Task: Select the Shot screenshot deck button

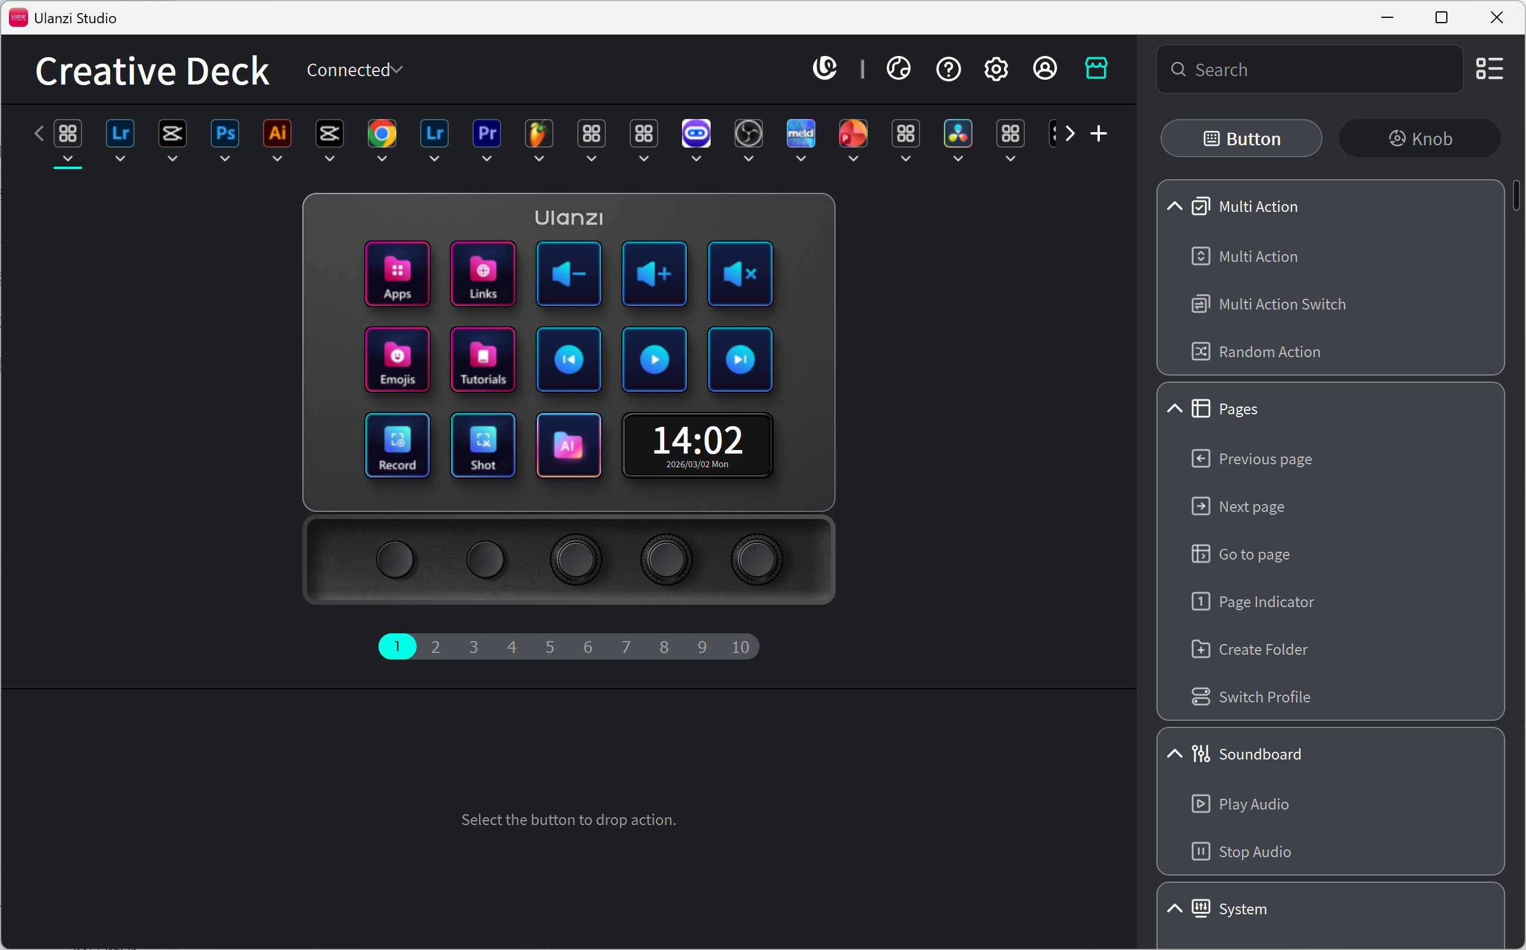Action: click(x=483, y=445)
